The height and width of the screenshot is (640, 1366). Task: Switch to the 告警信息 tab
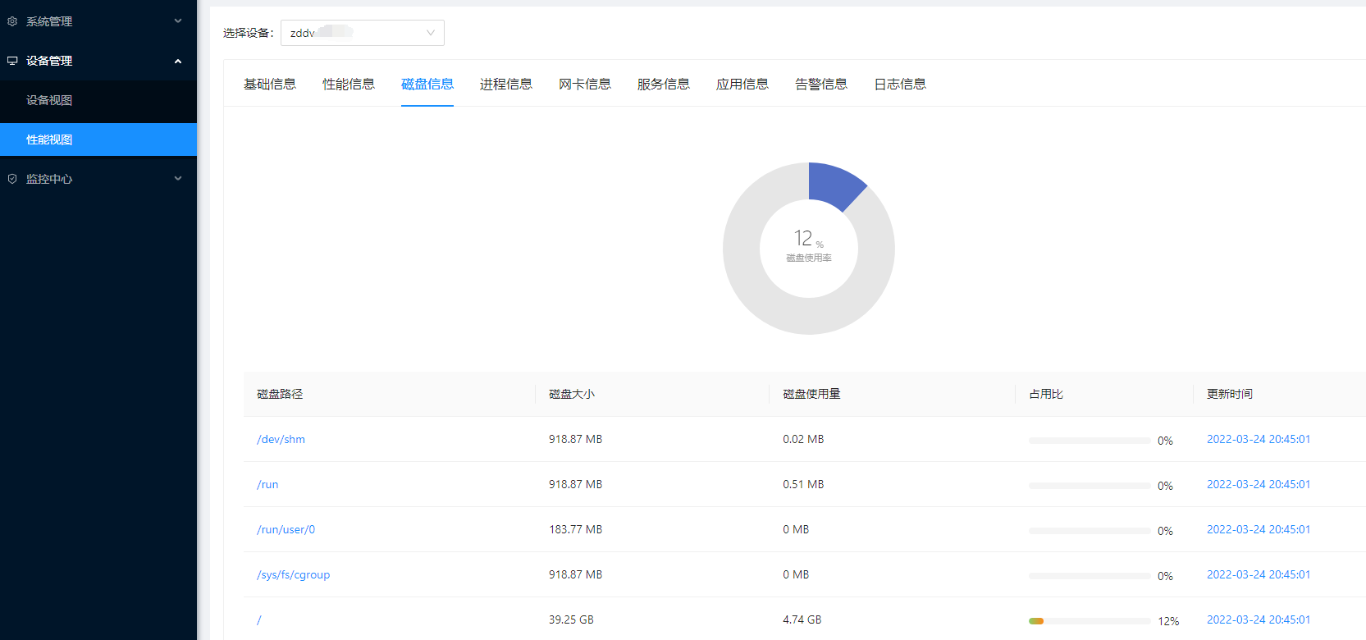821,84
